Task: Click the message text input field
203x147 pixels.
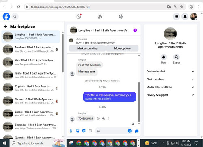Action: tap(111, 131)
